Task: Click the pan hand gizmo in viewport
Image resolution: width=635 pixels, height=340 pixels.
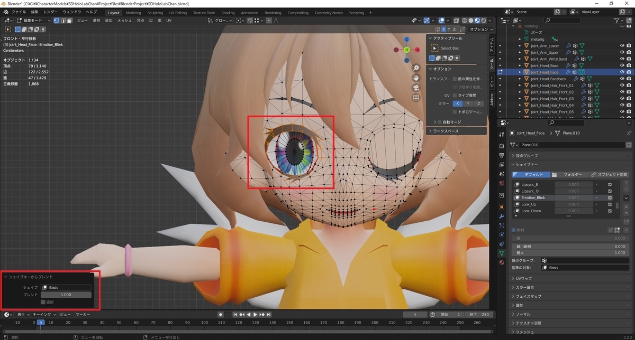Action: click(x=416, y=78)
